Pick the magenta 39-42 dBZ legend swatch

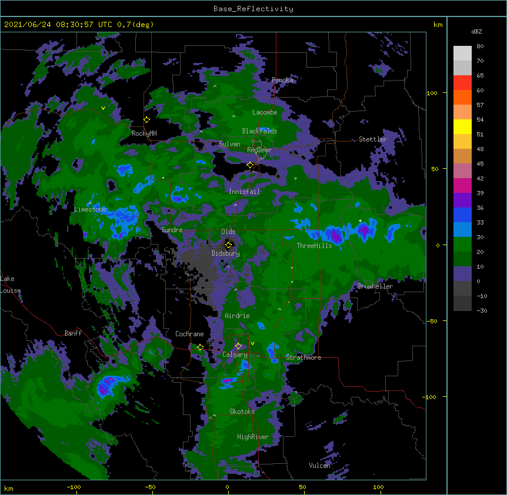462,185
